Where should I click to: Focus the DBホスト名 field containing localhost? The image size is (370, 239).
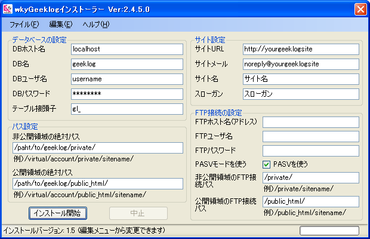coord(127,49)
